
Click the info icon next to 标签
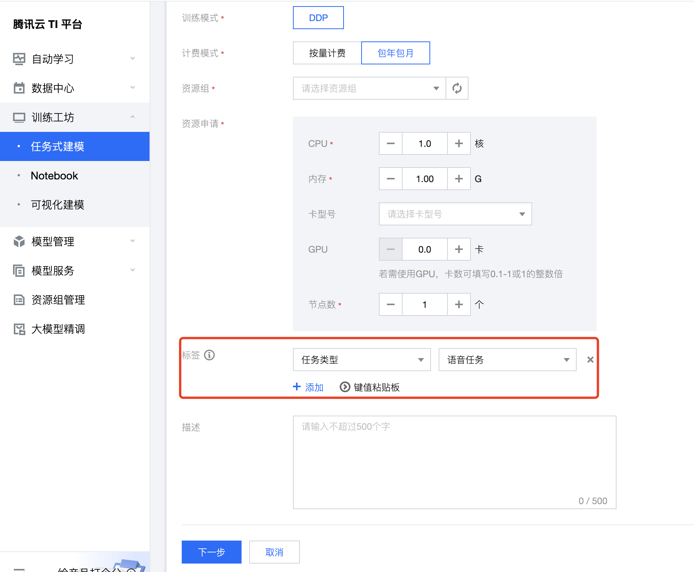coord(209,355)
